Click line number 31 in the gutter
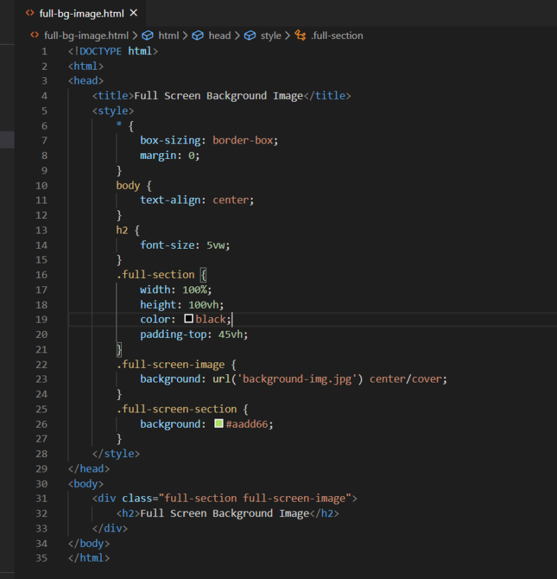The image size is (557, 579). tap(41, 498)
